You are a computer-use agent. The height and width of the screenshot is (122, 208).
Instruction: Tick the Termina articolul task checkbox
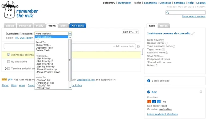tap(9, 69)
